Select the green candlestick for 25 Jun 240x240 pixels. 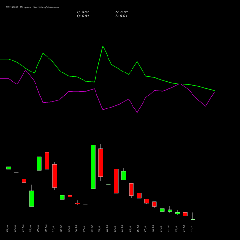[32, 199]
